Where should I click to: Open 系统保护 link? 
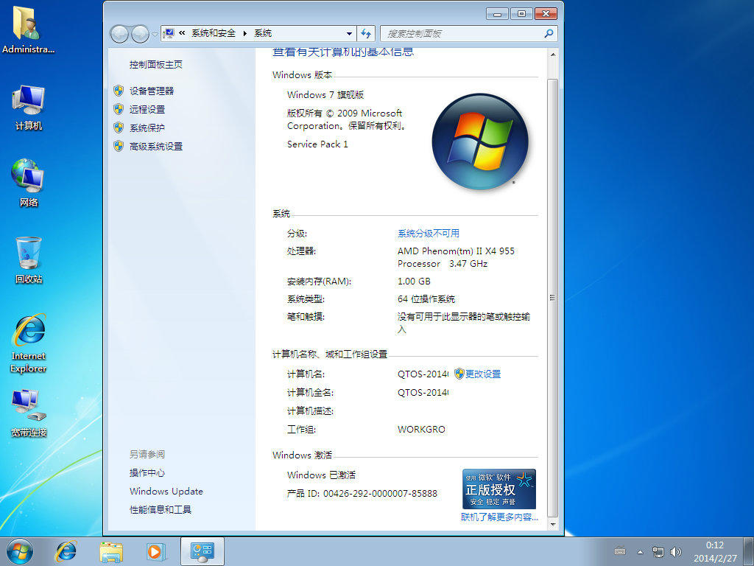click(x=147, y=127)
